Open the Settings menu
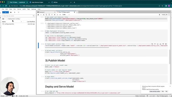Screen dimensions: 172x97 point(34,9)
